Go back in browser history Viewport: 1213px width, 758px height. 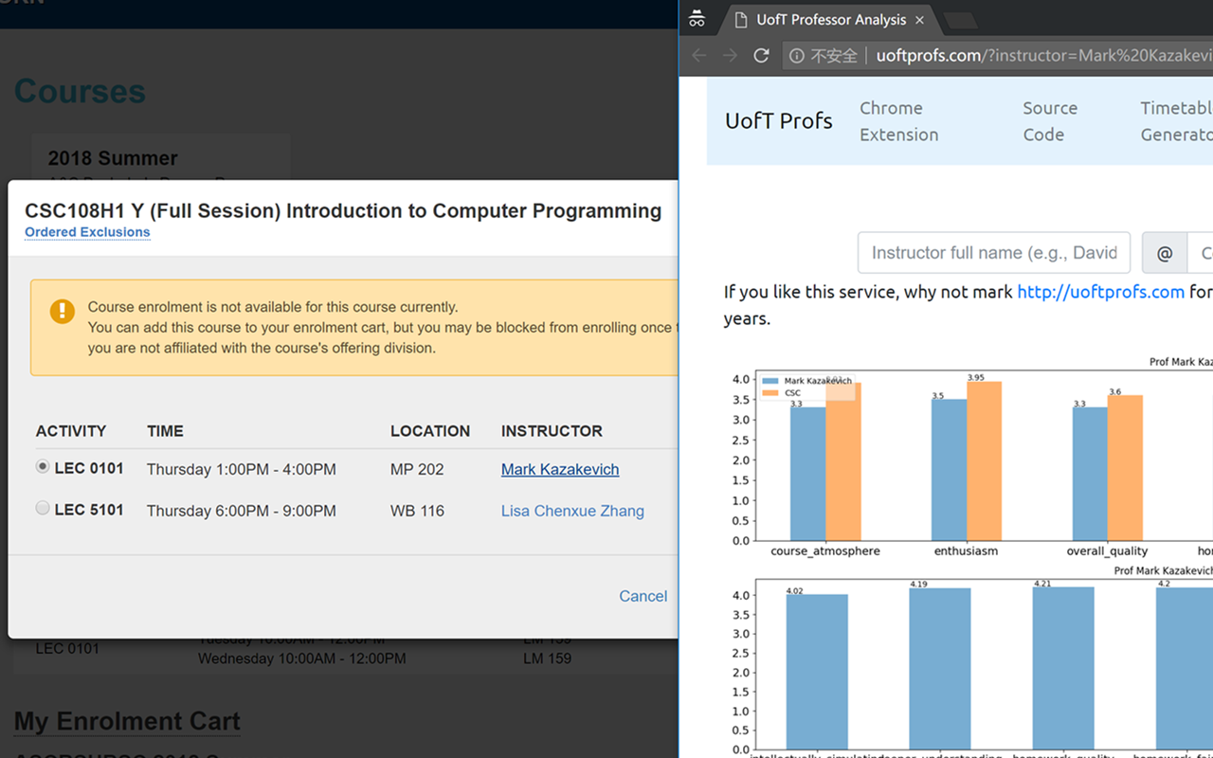coord(699,56)
